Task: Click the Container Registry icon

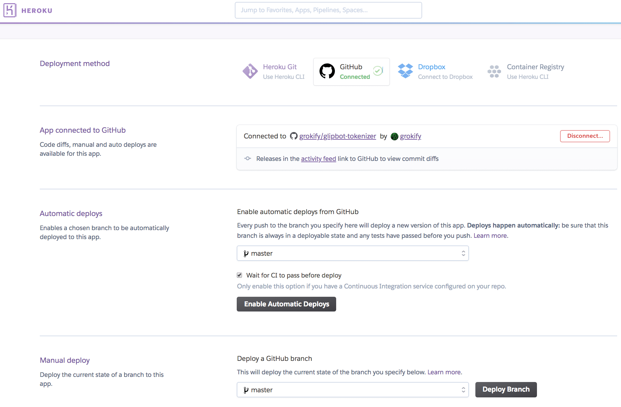Action: pyautogui.click(x=494, y=71)
